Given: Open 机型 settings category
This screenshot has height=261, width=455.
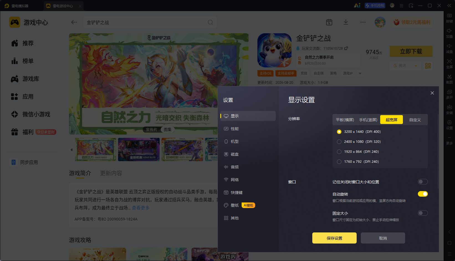Looking at the screenshot, I should tap(248, 141).
